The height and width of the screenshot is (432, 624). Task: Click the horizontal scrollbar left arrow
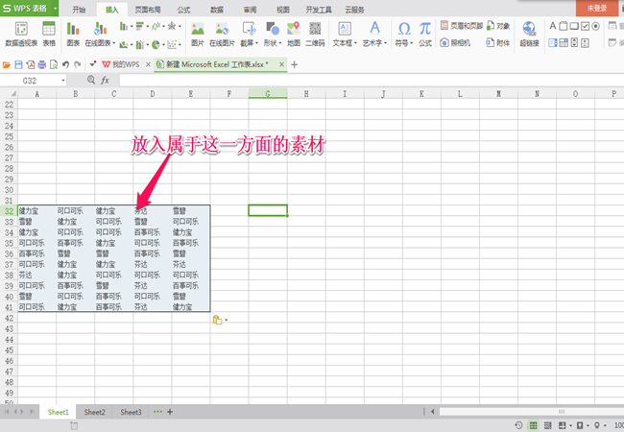[x=432, y=412]
